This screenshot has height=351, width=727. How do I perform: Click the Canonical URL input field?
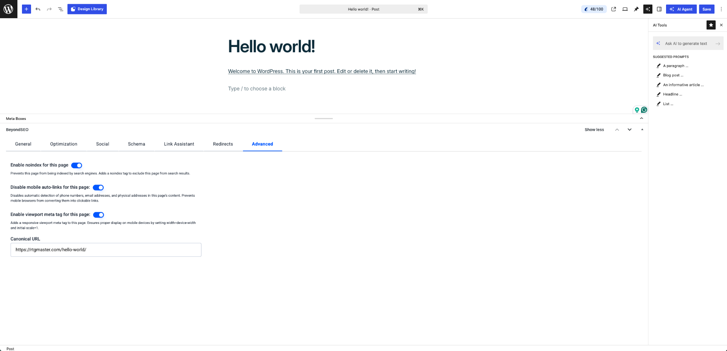click(x=106, y=250)
